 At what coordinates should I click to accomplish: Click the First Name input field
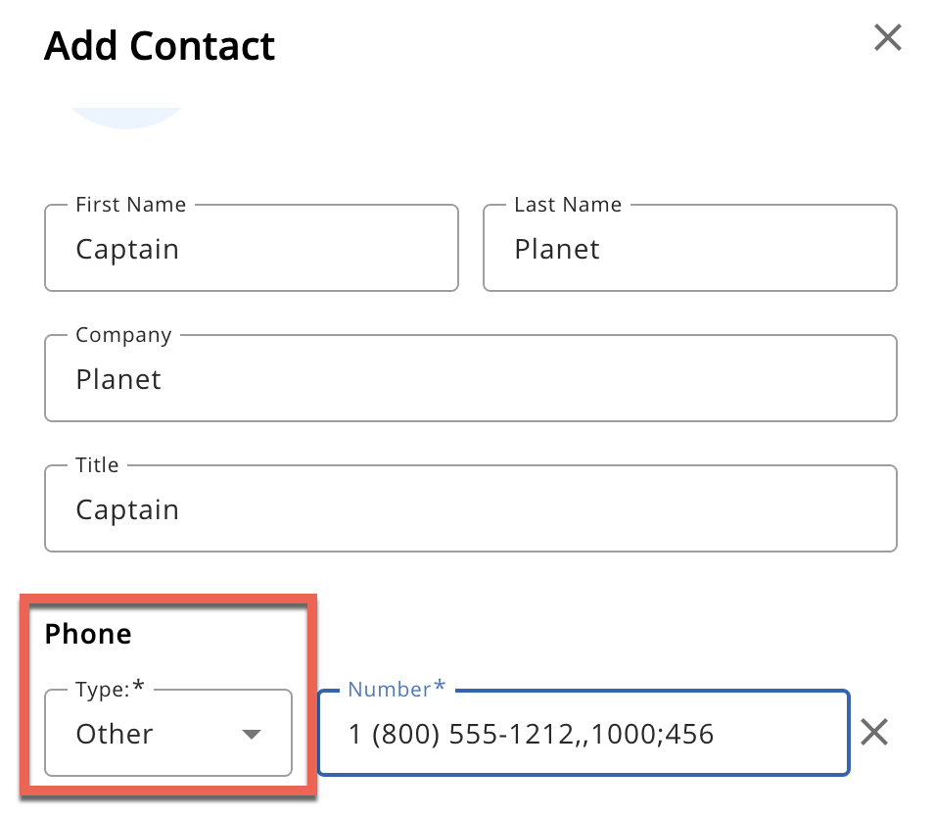tap(252, 249)
